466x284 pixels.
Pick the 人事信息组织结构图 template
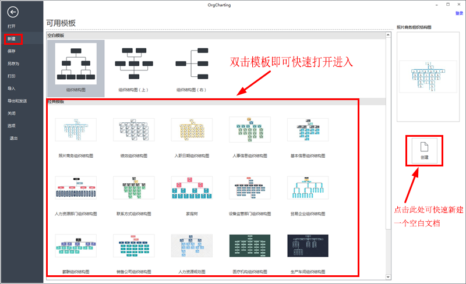click(249, 130)
